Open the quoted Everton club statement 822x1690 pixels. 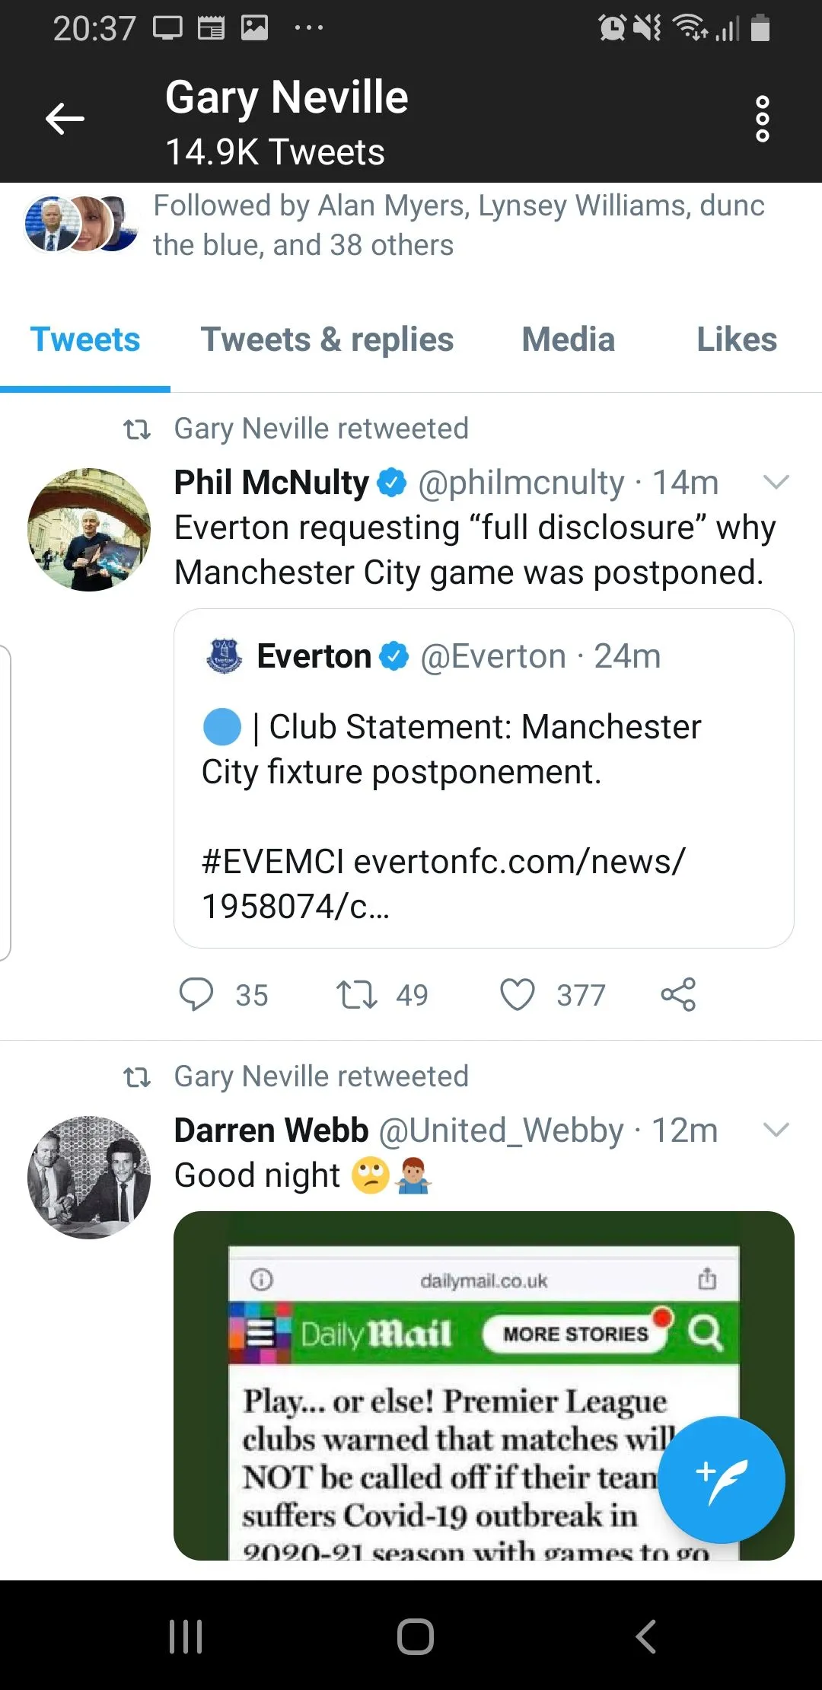pos(483,778)
